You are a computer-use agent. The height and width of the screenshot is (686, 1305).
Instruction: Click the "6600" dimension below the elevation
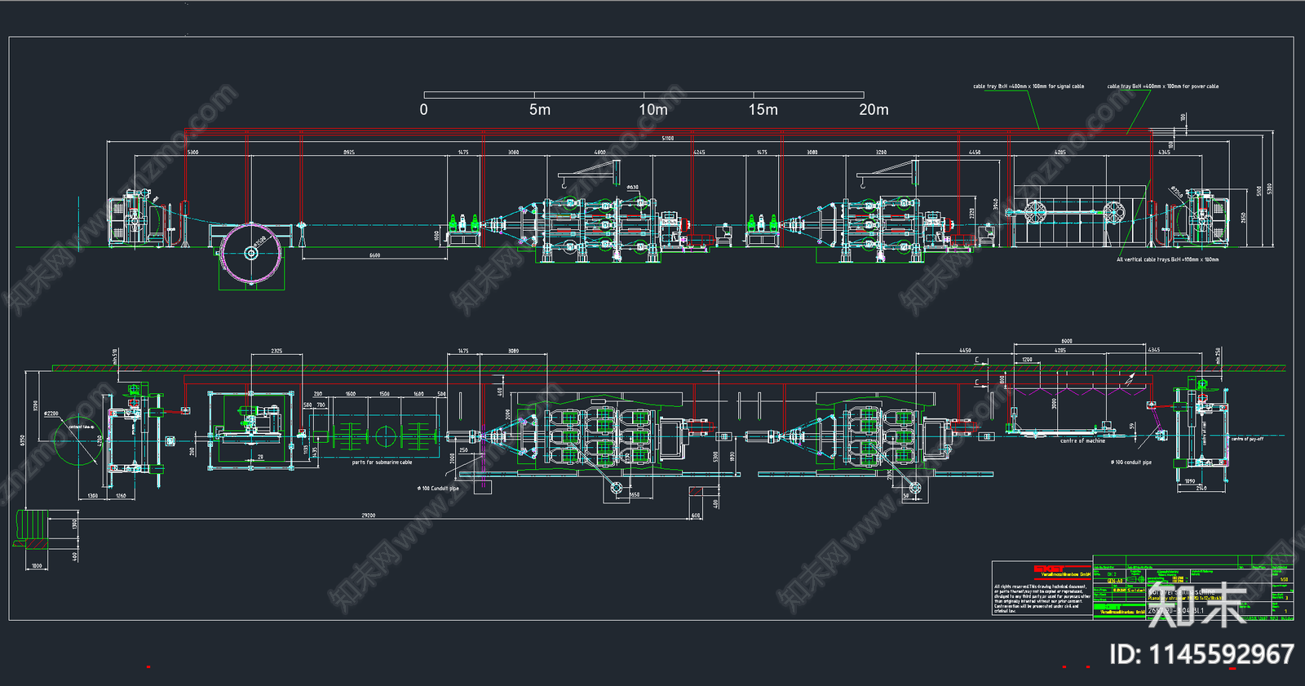point(374,255)
